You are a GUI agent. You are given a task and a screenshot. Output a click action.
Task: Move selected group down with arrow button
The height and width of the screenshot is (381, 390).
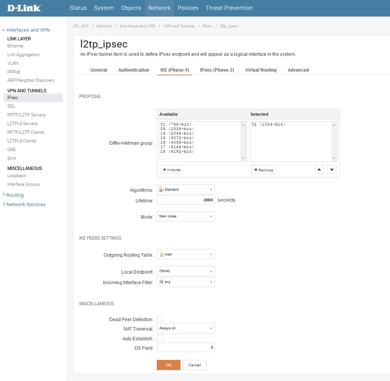332,170
